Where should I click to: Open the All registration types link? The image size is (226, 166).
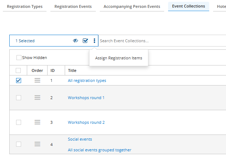(87, 80)
